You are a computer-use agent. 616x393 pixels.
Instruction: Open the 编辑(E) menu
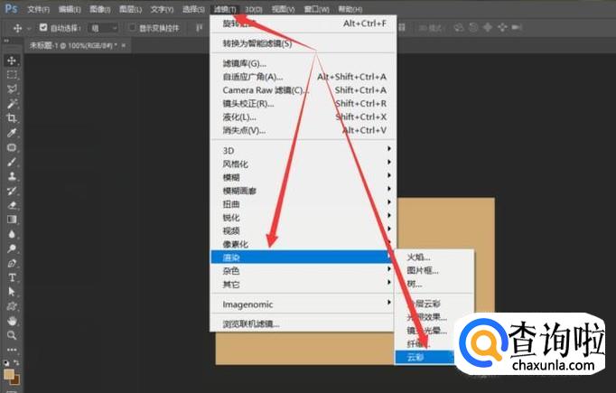pyautogui.click(x=70, y=9)
